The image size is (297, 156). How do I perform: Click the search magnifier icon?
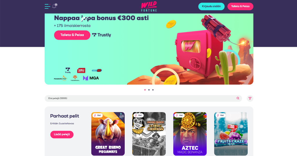238,98
